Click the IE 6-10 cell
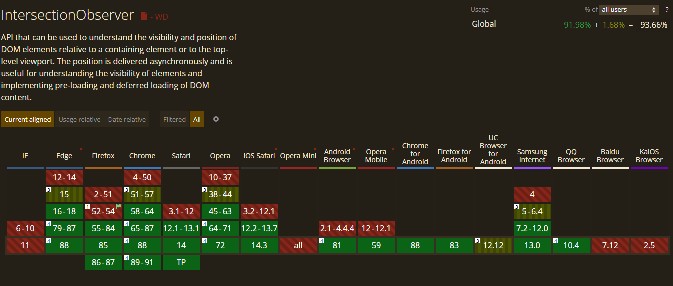Screen dimensions: 673x286 click(25, 228)
